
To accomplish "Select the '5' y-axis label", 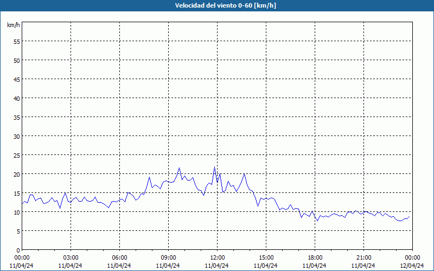I will coord(18,231).
